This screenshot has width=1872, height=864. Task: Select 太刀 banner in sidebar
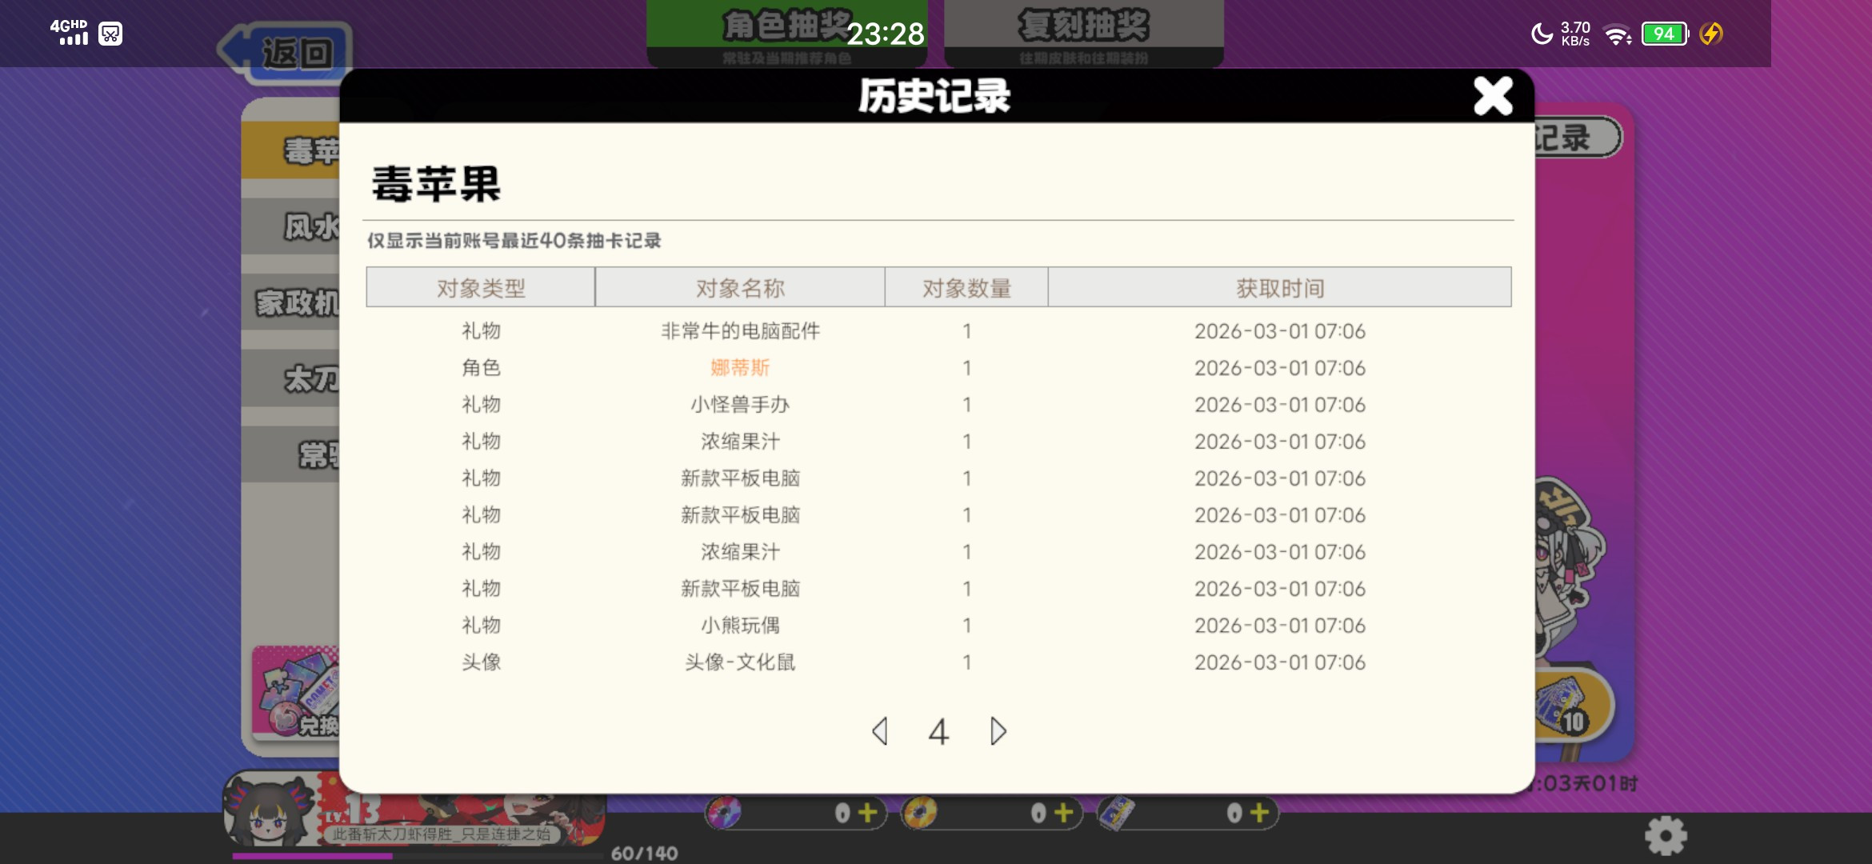tap(291, 378)
